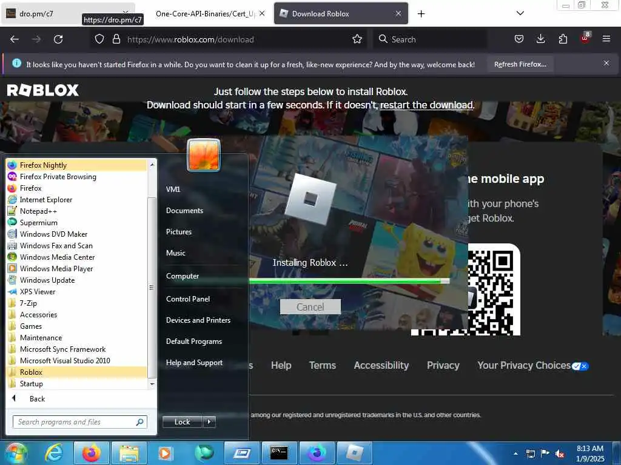Viewport: 621px width, 465px height.
Task: Select the Download Roblox tab
Action: 341,14
